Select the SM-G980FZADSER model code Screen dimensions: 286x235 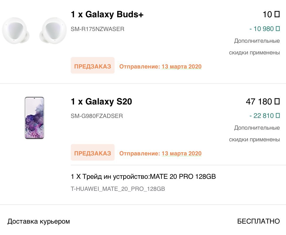pos(97,116)
